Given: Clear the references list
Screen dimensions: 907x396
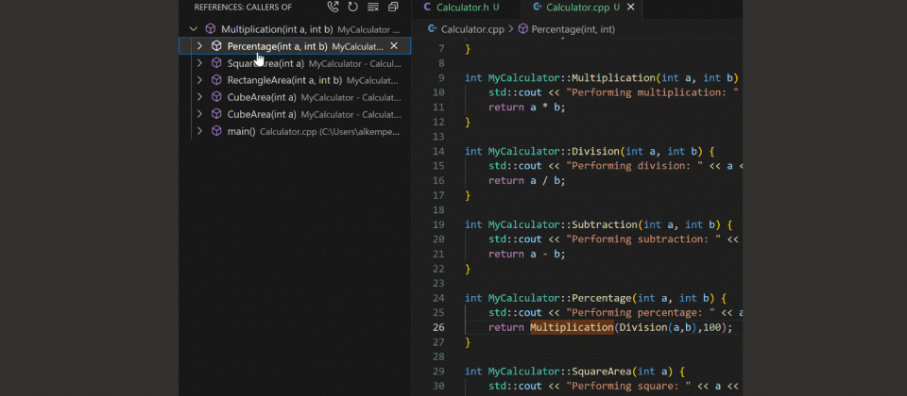Looking at the screenshot, I should pyautogui.click(x=373, y=8).
